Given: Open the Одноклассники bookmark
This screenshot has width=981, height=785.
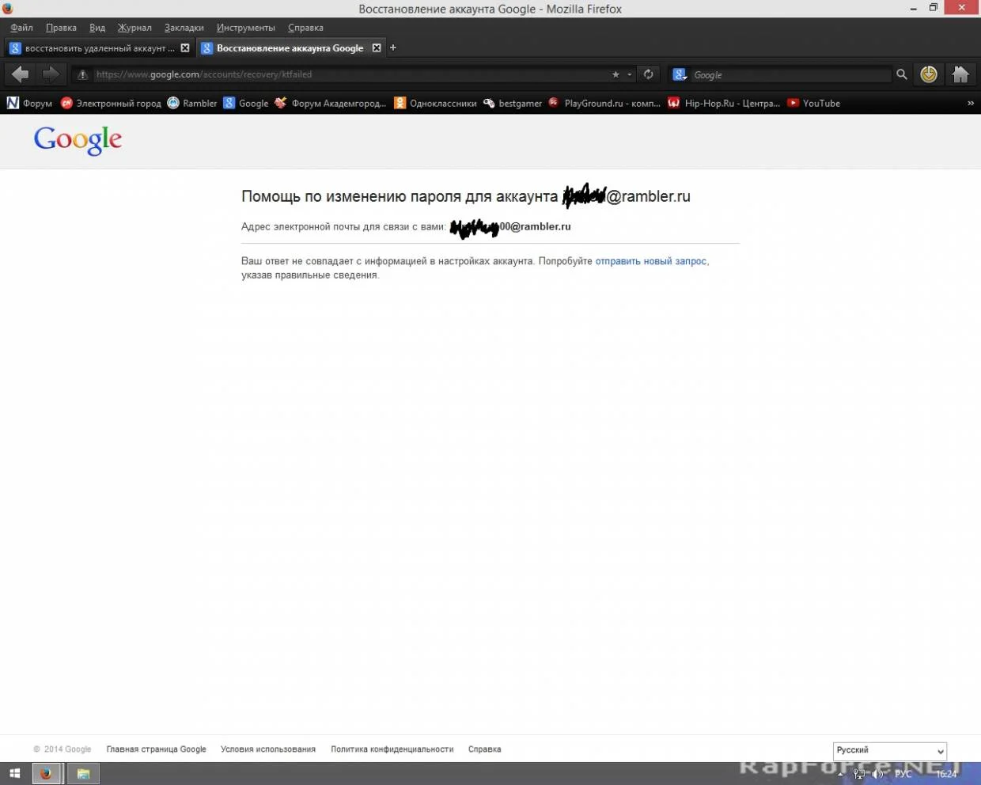Looking at the screenshot, I should click(x=435, y=103).
